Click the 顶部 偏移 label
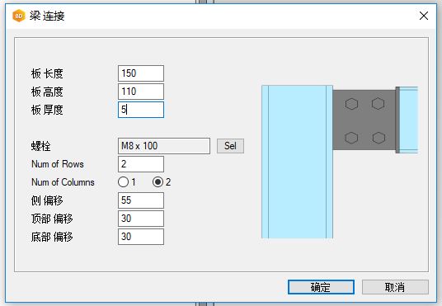Viewport: 442px width, 306px height. pos(52,219)
